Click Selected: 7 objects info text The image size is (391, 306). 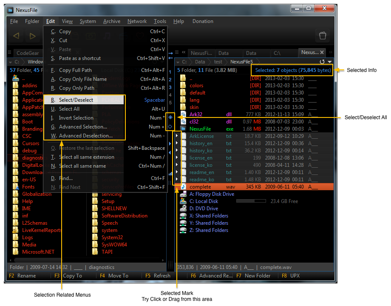point(293,70)
